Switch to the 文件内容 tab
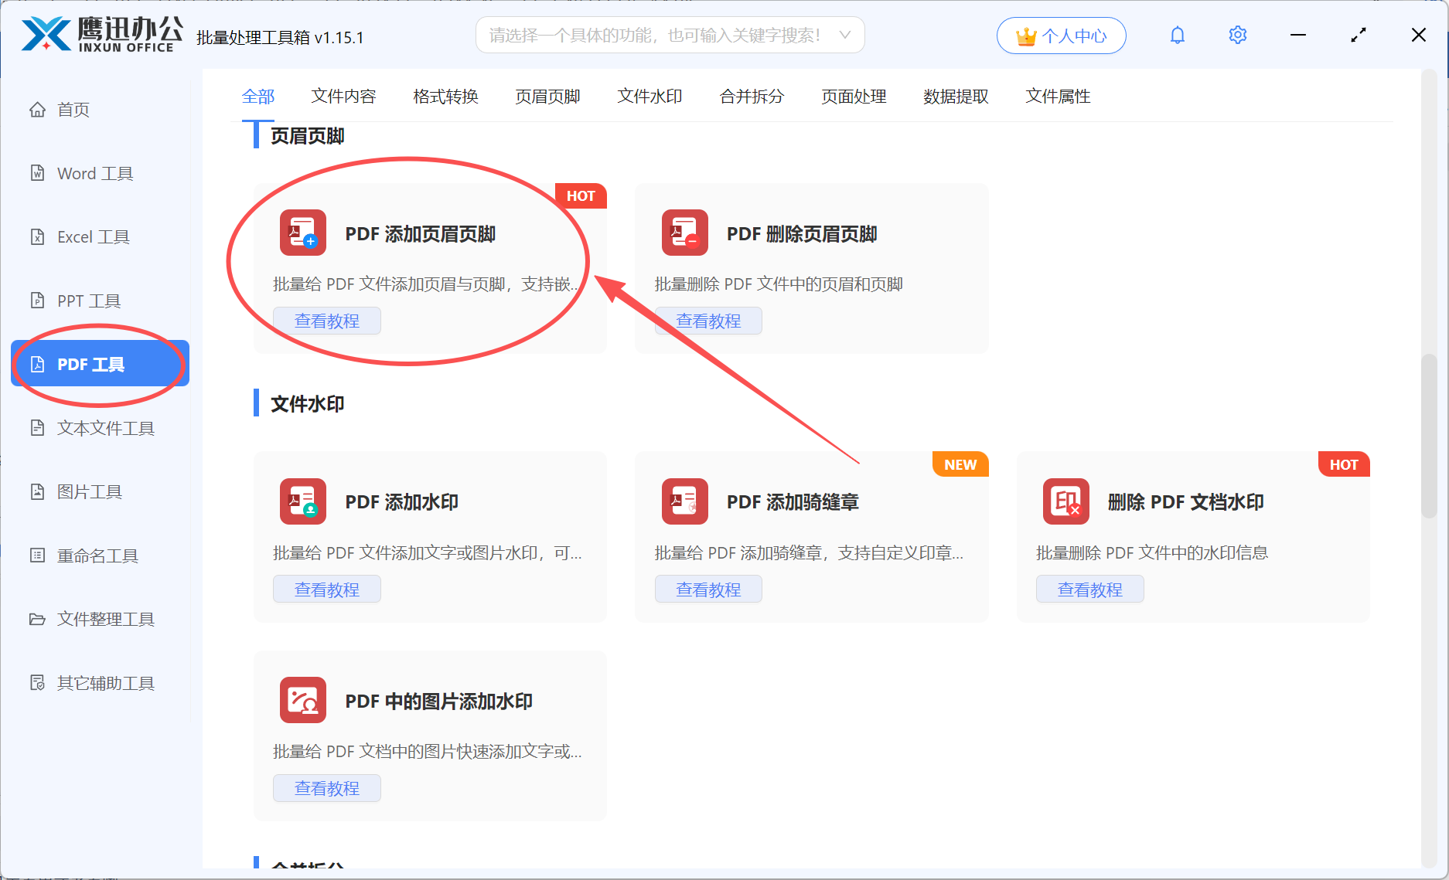 tap(343, 97)
